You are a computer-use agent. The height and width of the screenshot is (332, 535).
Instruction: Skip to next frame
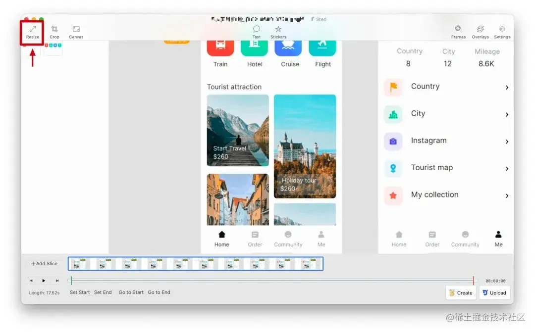click(57, 281)
